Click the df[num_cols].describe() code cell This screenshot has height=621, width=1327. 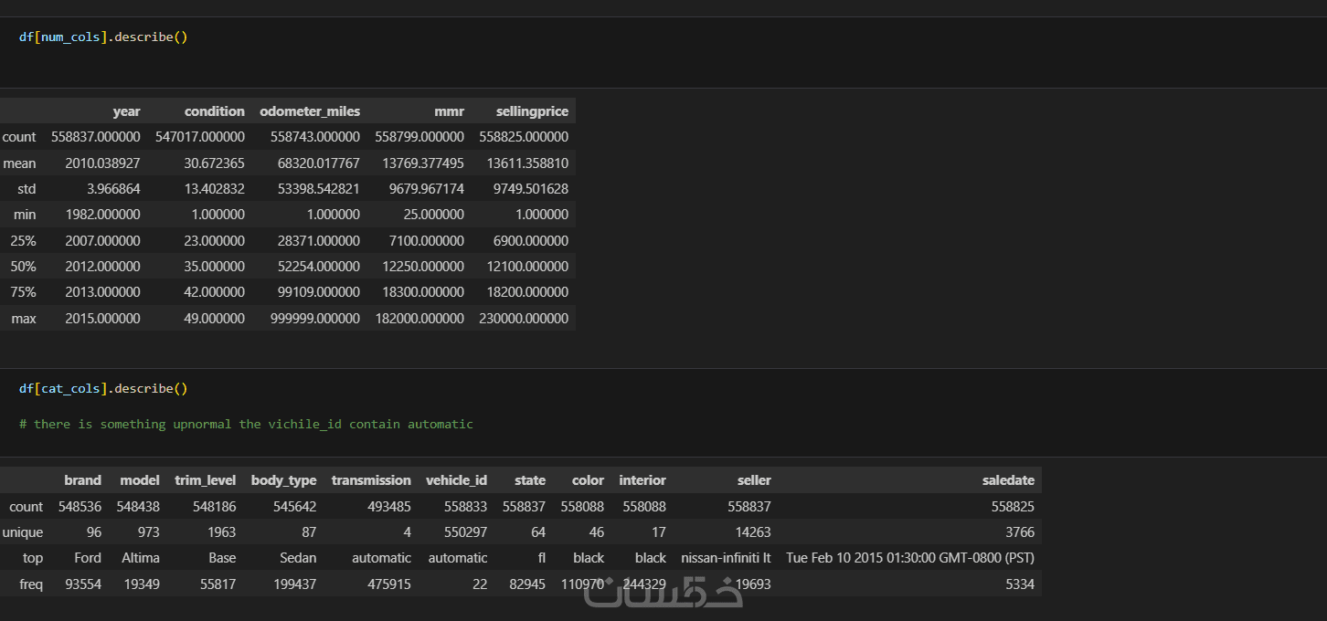click(x=663, y=52)
